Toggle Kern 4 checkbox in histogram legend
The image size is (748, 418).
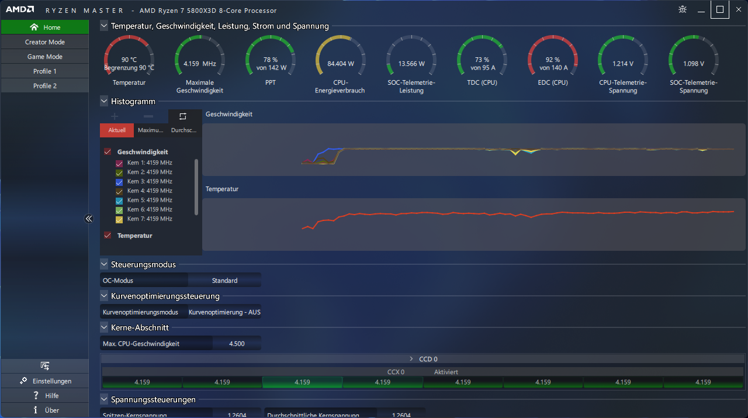(x=119, y=191)
